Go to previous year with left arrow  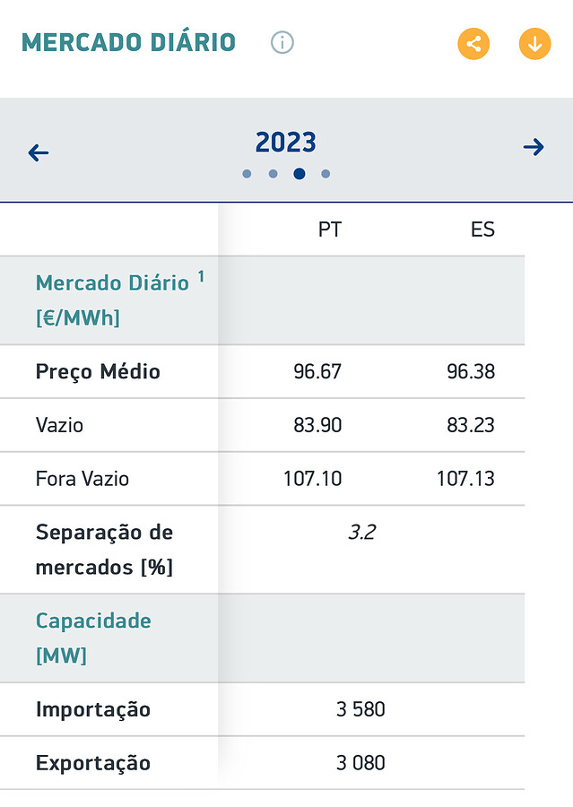coord(39,152)
